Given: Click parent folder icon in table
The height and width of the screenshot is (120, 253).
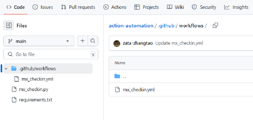Looking at the screenshot, I should (x=117, y=76).
